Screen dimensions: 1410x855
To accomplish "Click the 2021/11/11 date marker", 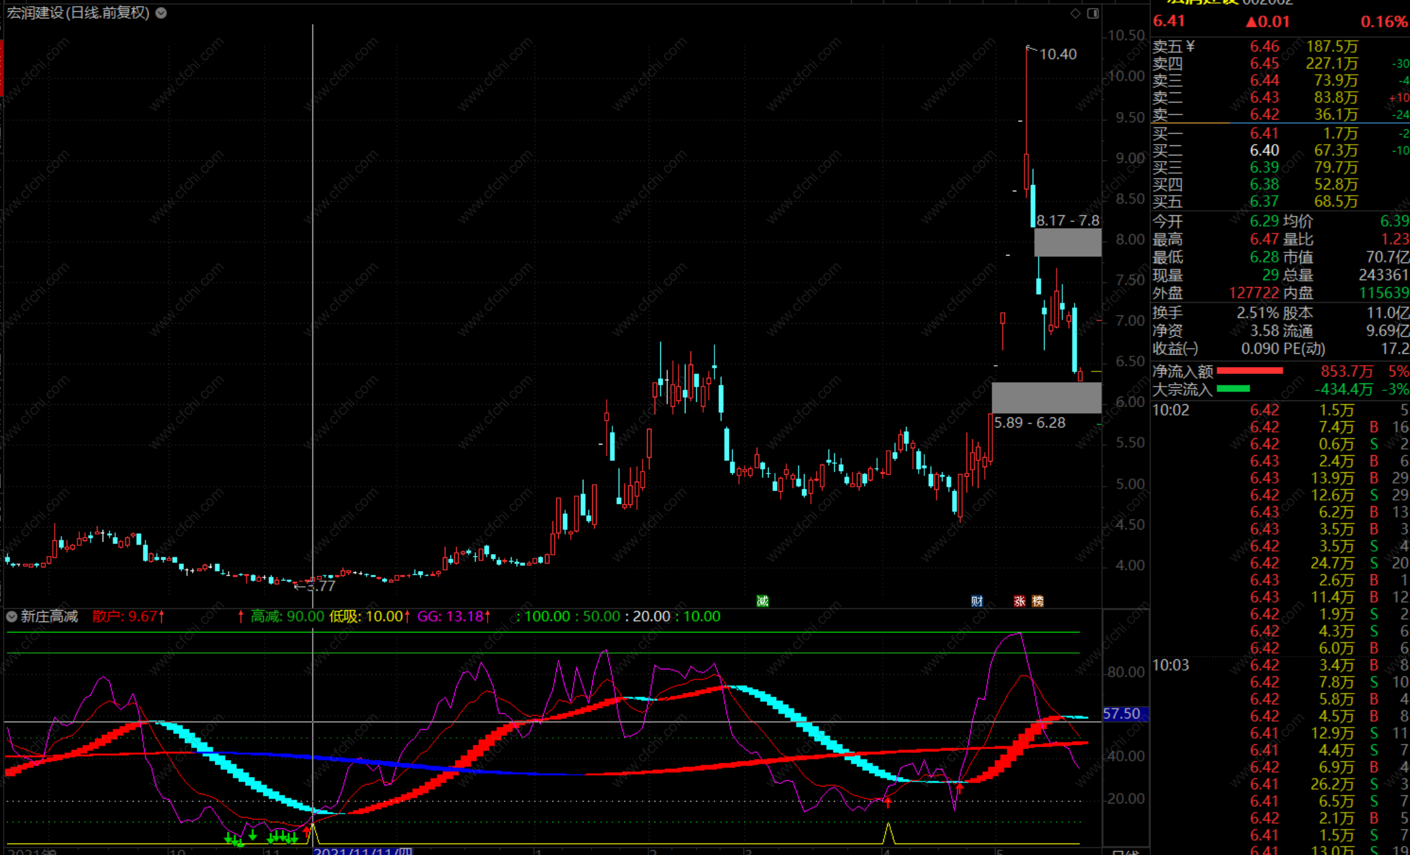I will [x=363, y=851].
